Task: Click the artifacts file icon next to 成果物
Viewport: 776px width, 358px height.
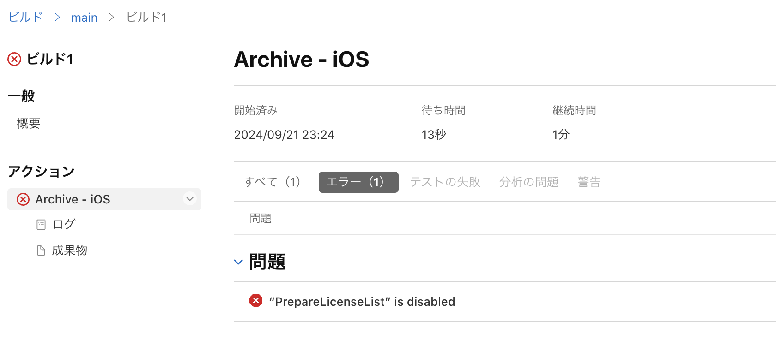Action: [41, 251]
